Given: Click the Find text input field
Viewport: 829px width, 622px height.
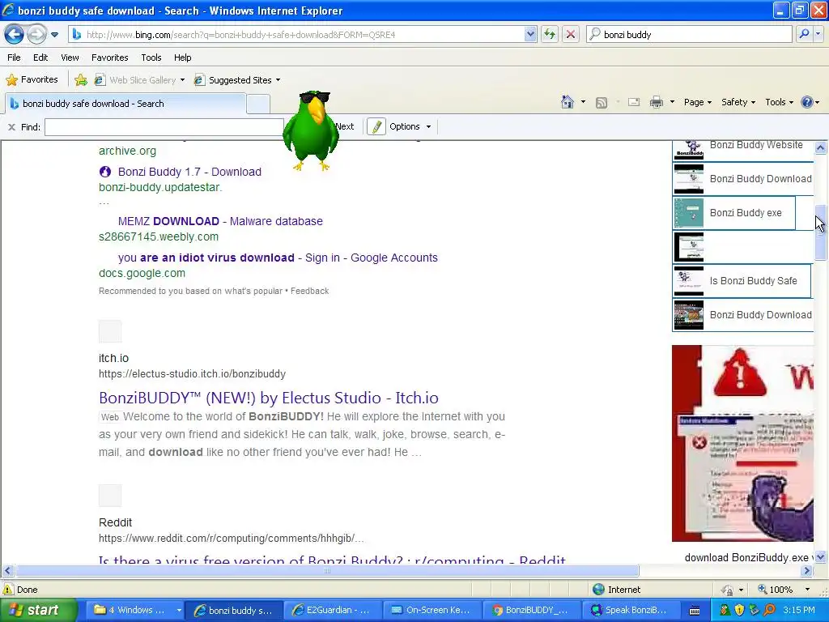Looking at the screenshot, I should pos(164,127).
